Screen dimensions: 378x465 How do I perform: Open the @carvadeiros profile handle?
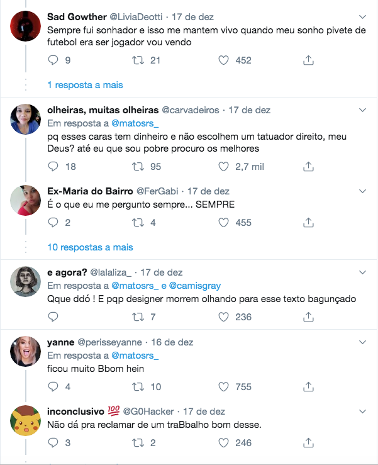tap(191, 109)
